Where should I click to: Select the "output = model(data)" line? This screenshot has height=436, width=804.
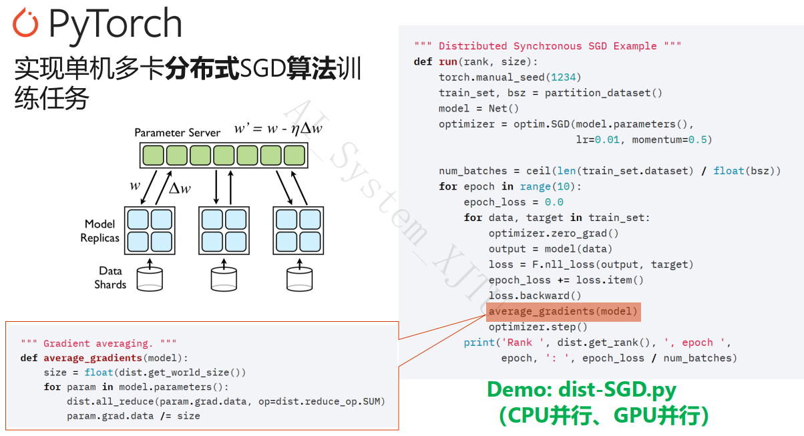(x=550, y=249)
